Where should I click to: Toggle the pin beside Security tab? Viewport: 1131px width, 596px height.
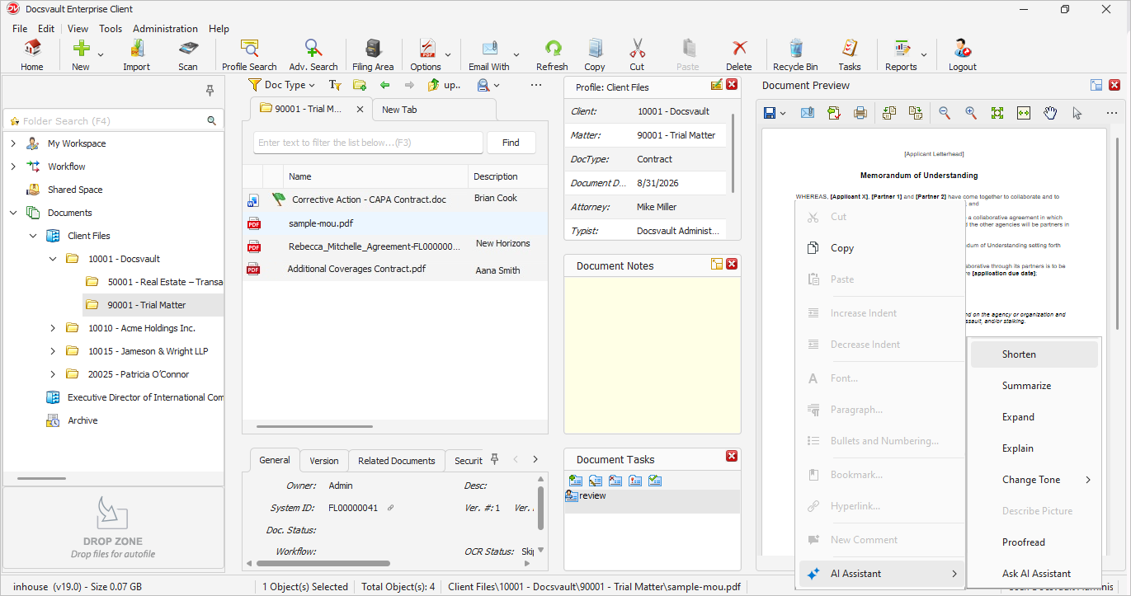coord(495,459)
